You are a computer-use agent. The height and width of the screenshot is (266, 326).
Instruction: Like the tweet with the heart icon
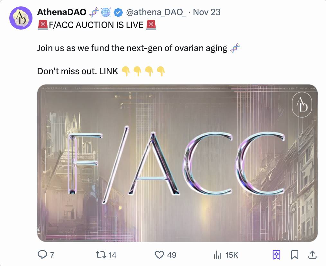(x=159, y=254)
